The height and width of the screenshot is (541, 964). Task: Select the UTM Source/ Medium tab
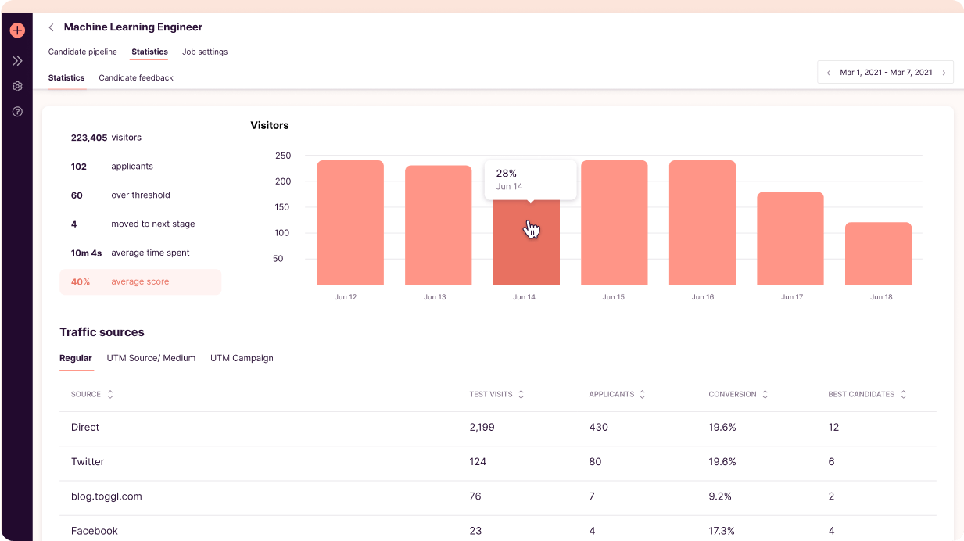point(151,358)
